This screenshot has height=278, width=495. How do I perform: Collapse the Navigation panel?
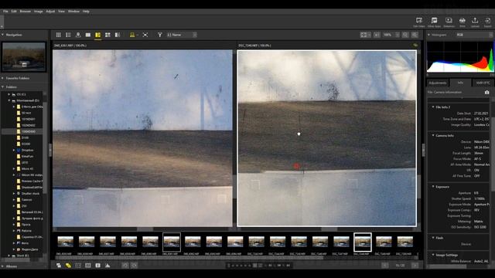[3, 35]
